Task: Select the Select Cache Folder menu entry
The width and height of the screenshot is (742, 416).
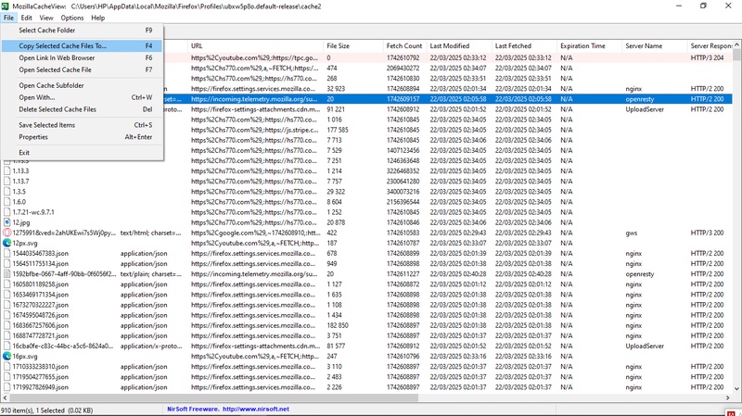Action: click(x=47, y=31)
